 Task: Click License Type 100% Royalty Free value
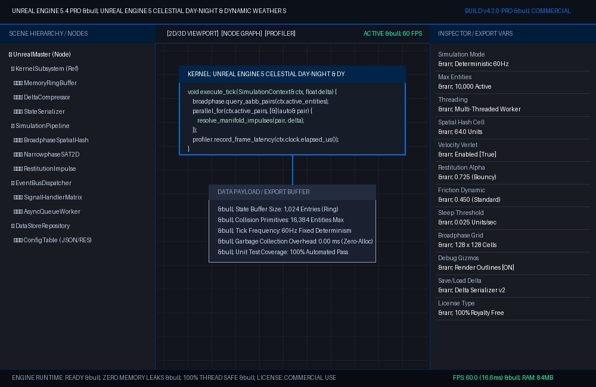point(471,313)
